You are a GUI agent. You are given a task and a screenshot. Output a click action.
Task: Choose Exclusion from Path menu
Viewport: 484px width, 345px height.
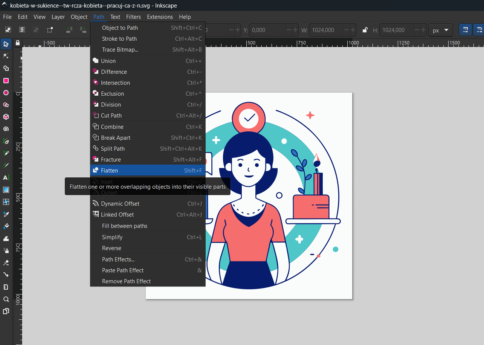148,94
